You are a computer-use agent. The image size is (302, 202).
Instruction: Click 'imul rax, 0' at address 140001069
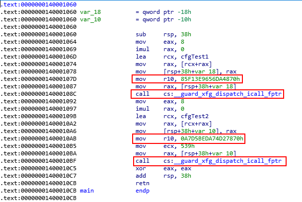(160, 50)
